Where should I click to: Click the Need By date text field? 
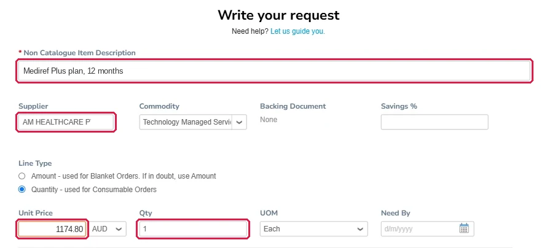[x=420, y=229]
